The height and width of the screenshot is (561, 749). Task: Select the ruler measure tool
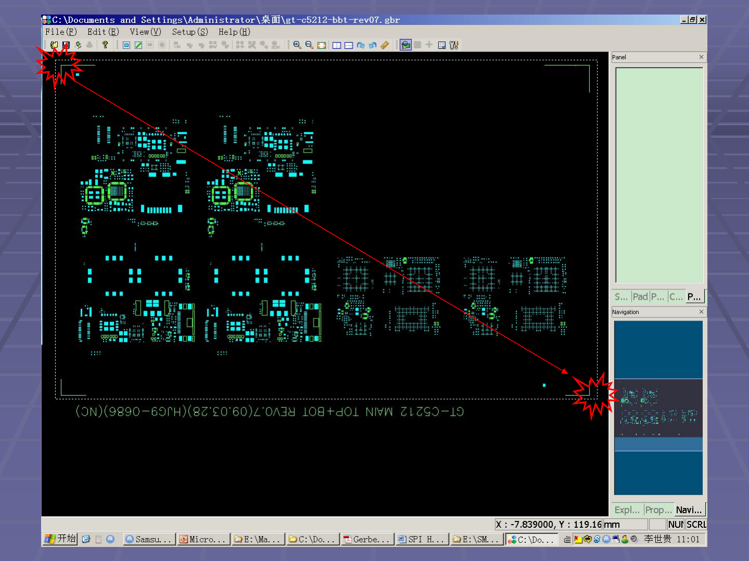[384, 45]
